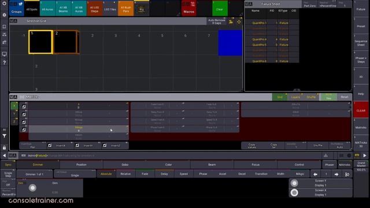Click the upper faders icon in left sidebar
This screenshot has height=208, width=370.
click(x=4, y=35)
